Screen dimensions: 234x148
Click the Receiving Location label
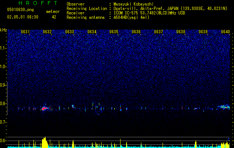[x=87, y=9]
